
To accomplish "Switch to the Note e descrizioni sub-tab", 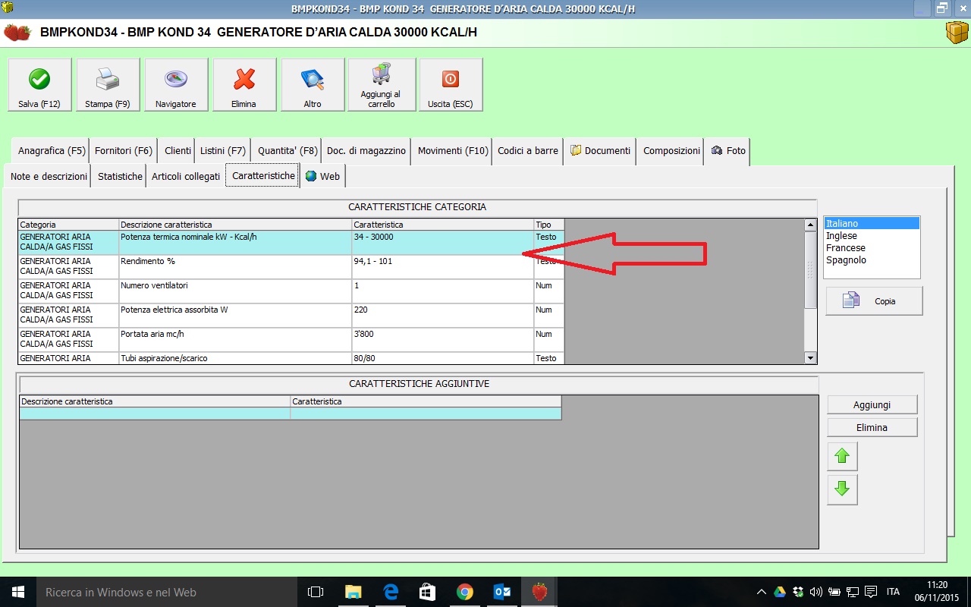I will tap(49, 177).
